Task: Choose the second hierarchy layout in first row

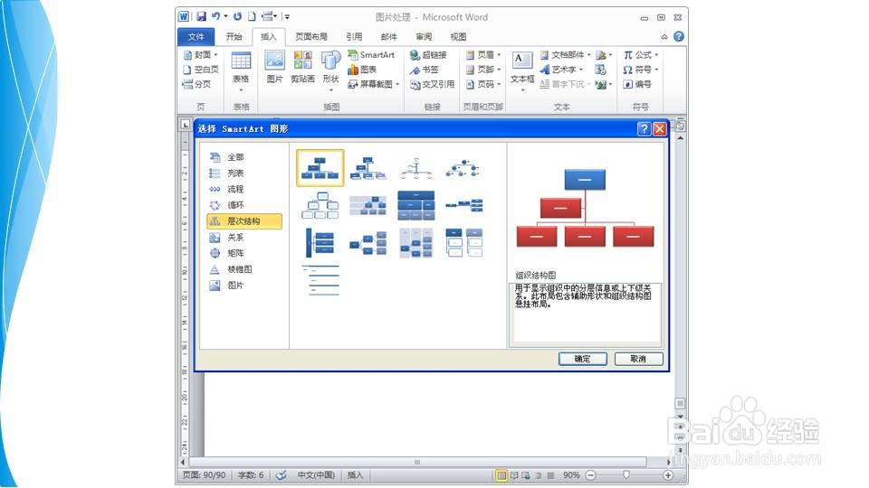Action: (x=368, y=168)
